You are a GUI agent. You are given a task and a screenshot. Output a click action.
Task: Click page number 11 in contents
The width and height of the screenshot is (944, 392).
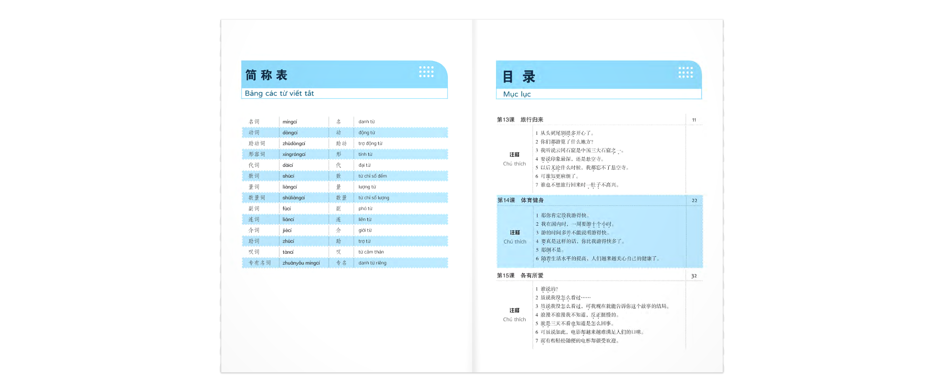694,120
